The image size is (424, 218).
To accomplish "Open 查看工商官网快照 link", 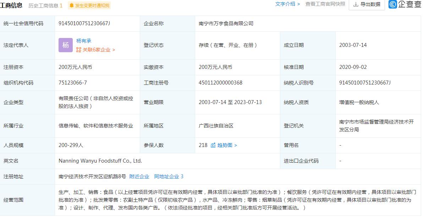I will [x=325, y=4].
